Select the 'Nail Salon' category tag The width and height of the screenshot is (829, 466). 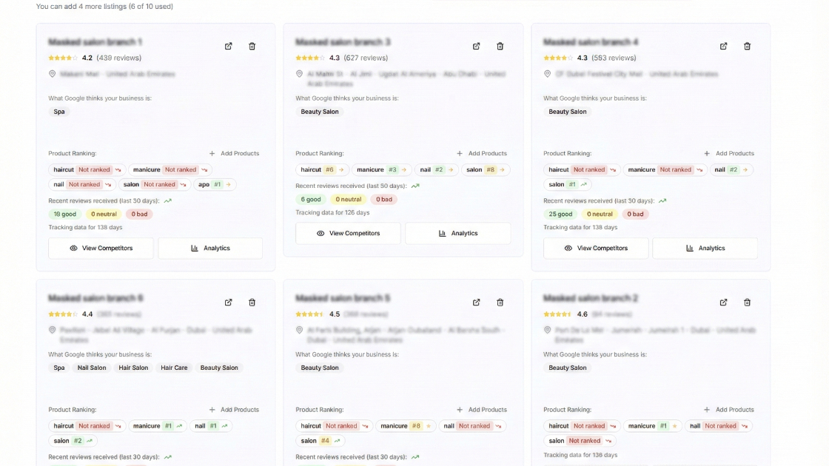(x=92, y=368)
